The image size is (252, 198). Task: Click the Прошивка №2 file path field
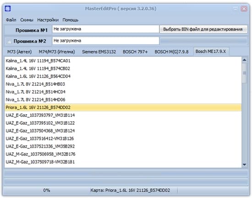pos(105,41)
